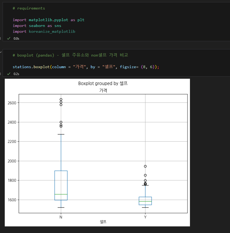The height and width of the screenshot is (233, 230).
Task: Click the "가격" string in the boxplot call
Action: [80, 67]
